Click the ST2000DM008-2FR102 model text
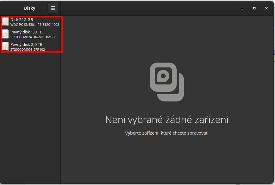 pos(27,50)
